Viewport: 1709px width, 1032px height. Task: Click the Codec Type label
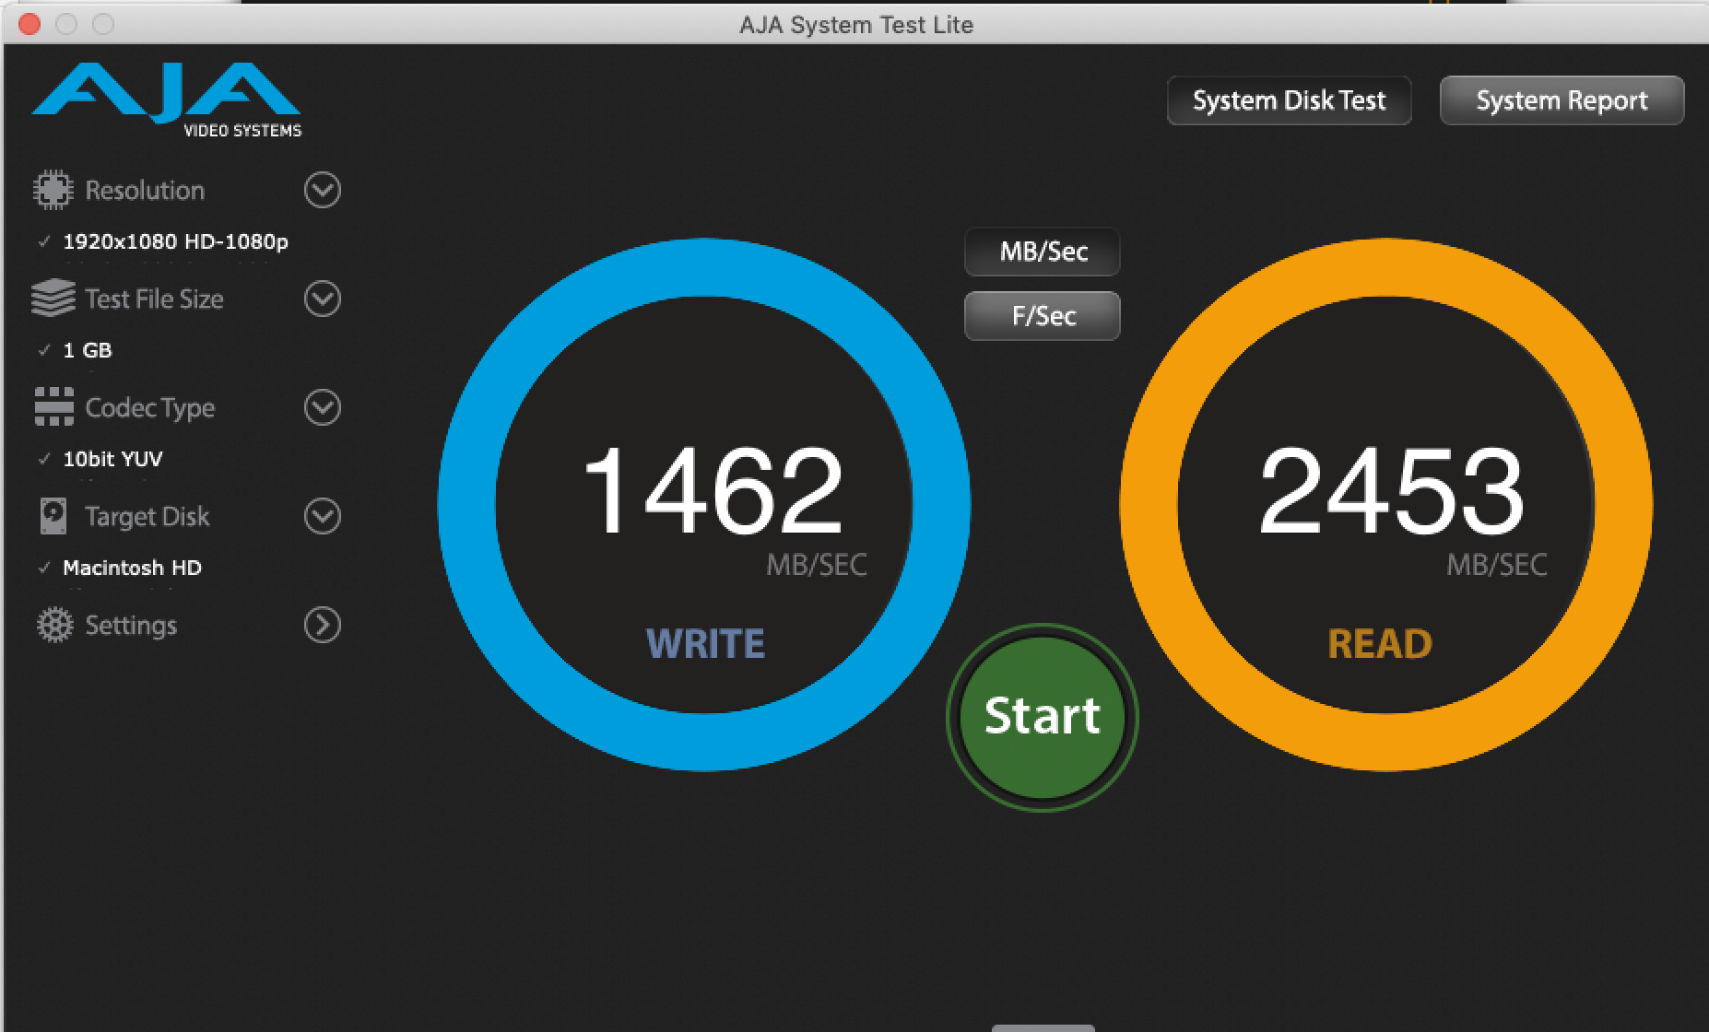click(149, 407)
